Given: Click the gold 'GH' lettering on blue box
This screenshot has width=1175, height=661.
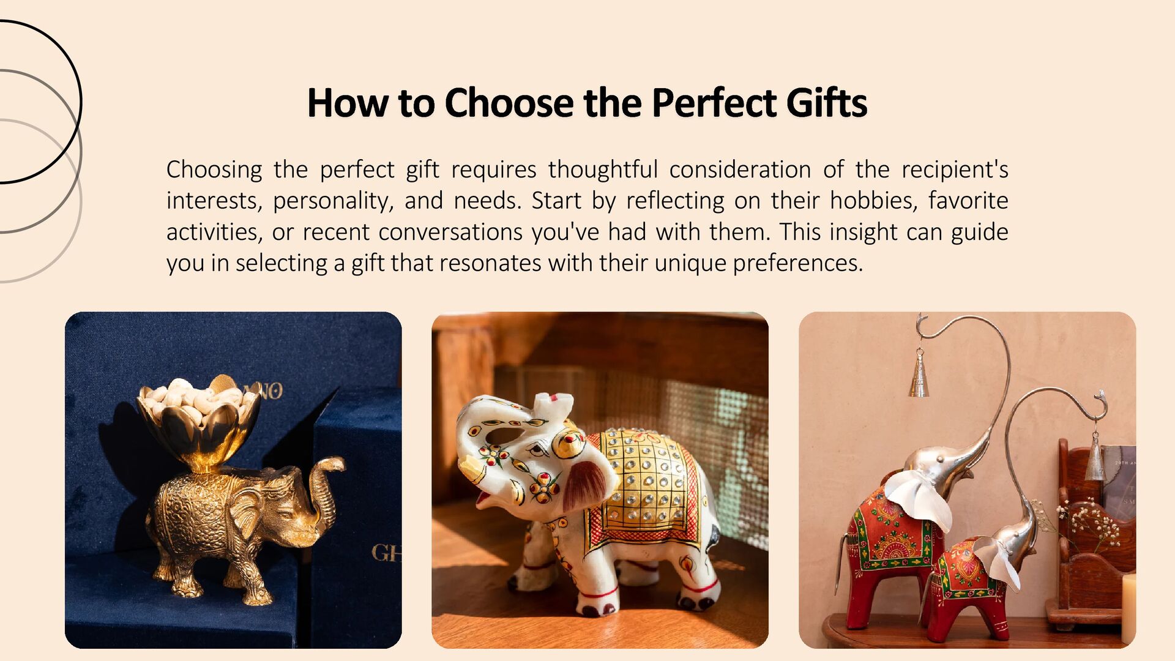Looking at the screenshot, I should pos(387,553).
